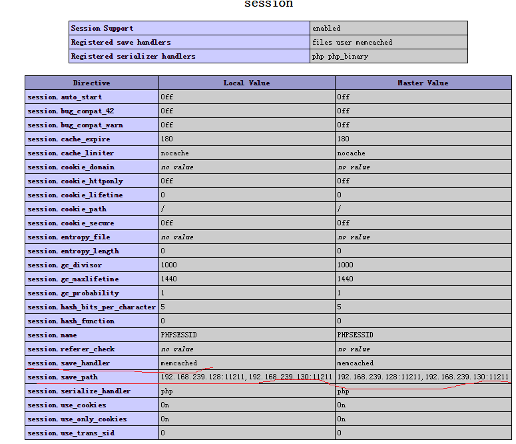Select the session.hash_function directive name
Image resolution: width=516 pixels, height=444 pixels.
(71, 321)
